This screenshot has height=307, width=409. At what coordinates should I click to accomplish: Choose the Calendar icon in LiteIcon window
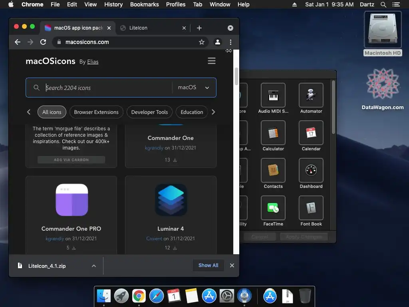click(x=311, y=133)
